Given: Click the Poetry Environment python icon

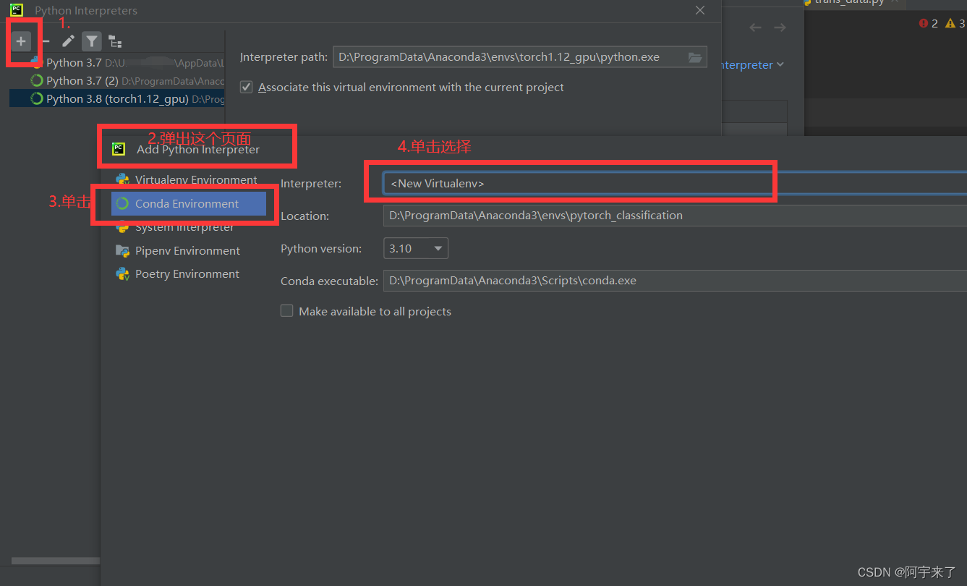Looking at the screenshot, I should [x=122, y=273].
